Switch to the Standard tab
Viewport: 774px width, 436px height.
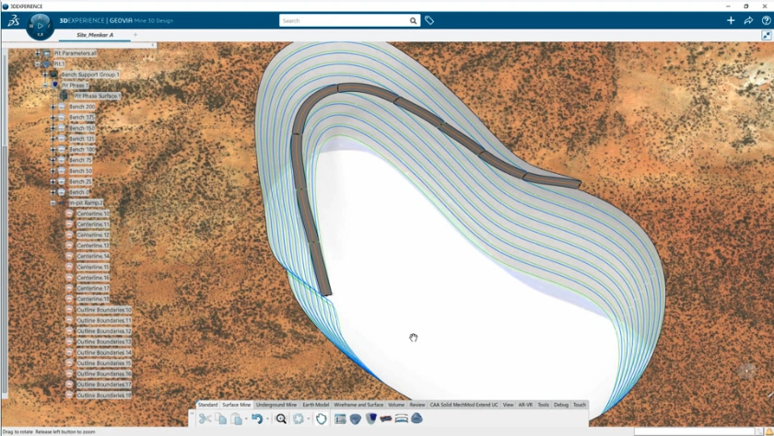208,405
